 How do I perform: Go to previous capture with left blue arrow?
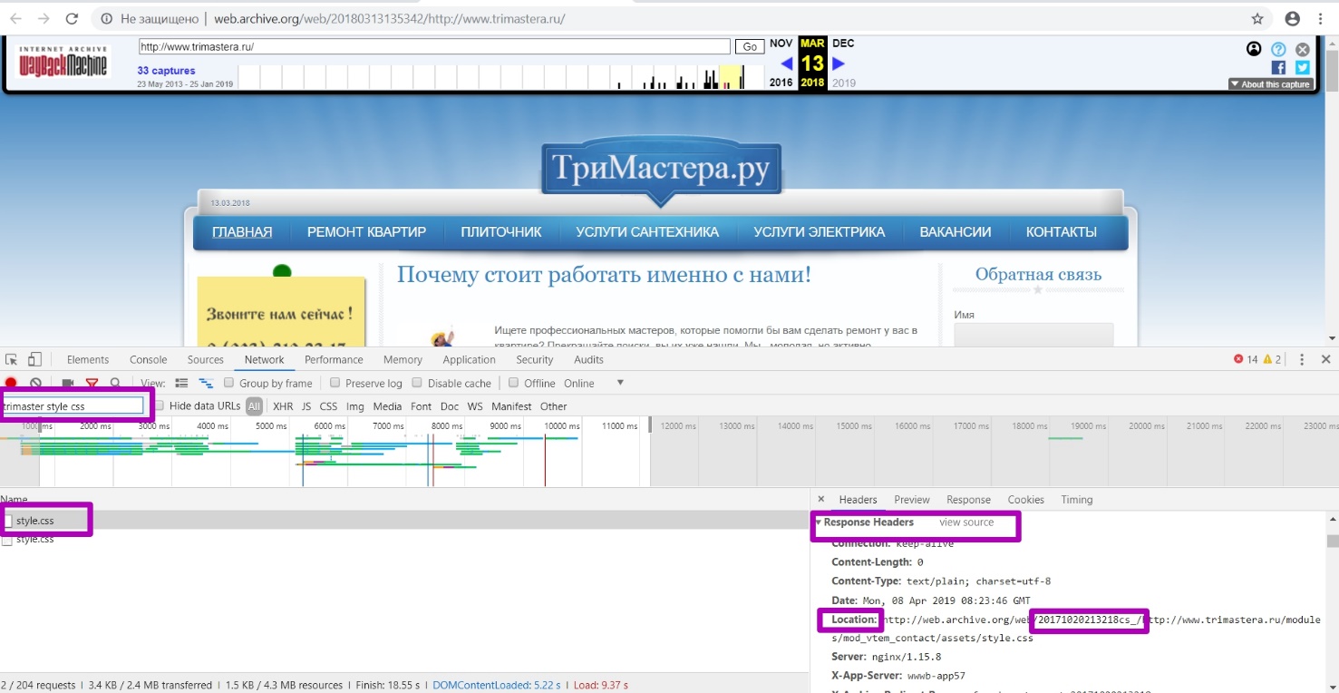pyautogui.click(x=786, y=63)
